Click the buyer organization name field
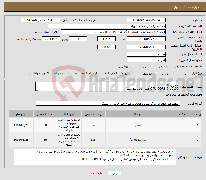Screen dimensions: 206x180 click(x=107, y=26)
